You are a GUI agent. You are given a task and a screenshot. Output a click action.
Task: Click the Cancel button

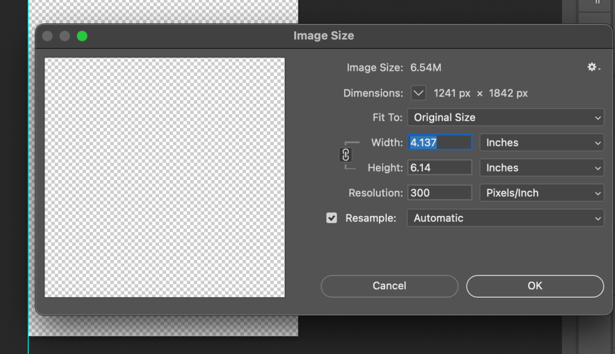click(x=389, y=286)
